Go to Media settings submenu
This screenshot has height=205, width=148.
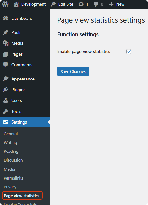9,169
